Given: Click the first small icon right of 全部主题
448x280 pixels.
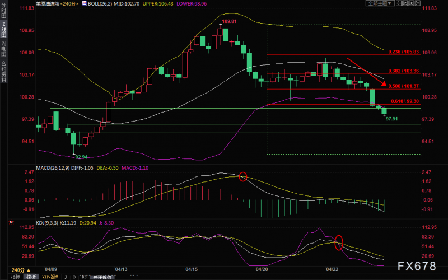Looking at the screenshot, I should click(399, 3).
